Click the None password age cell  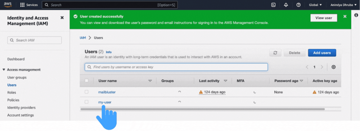278,92
